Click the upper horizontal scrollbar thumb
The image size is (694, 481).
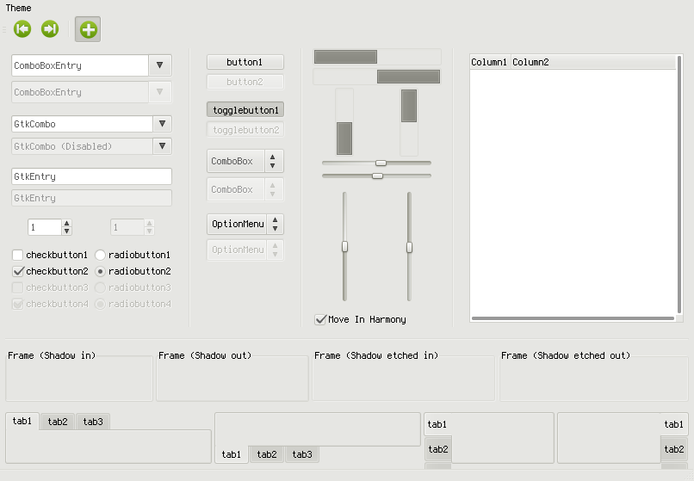345,57
